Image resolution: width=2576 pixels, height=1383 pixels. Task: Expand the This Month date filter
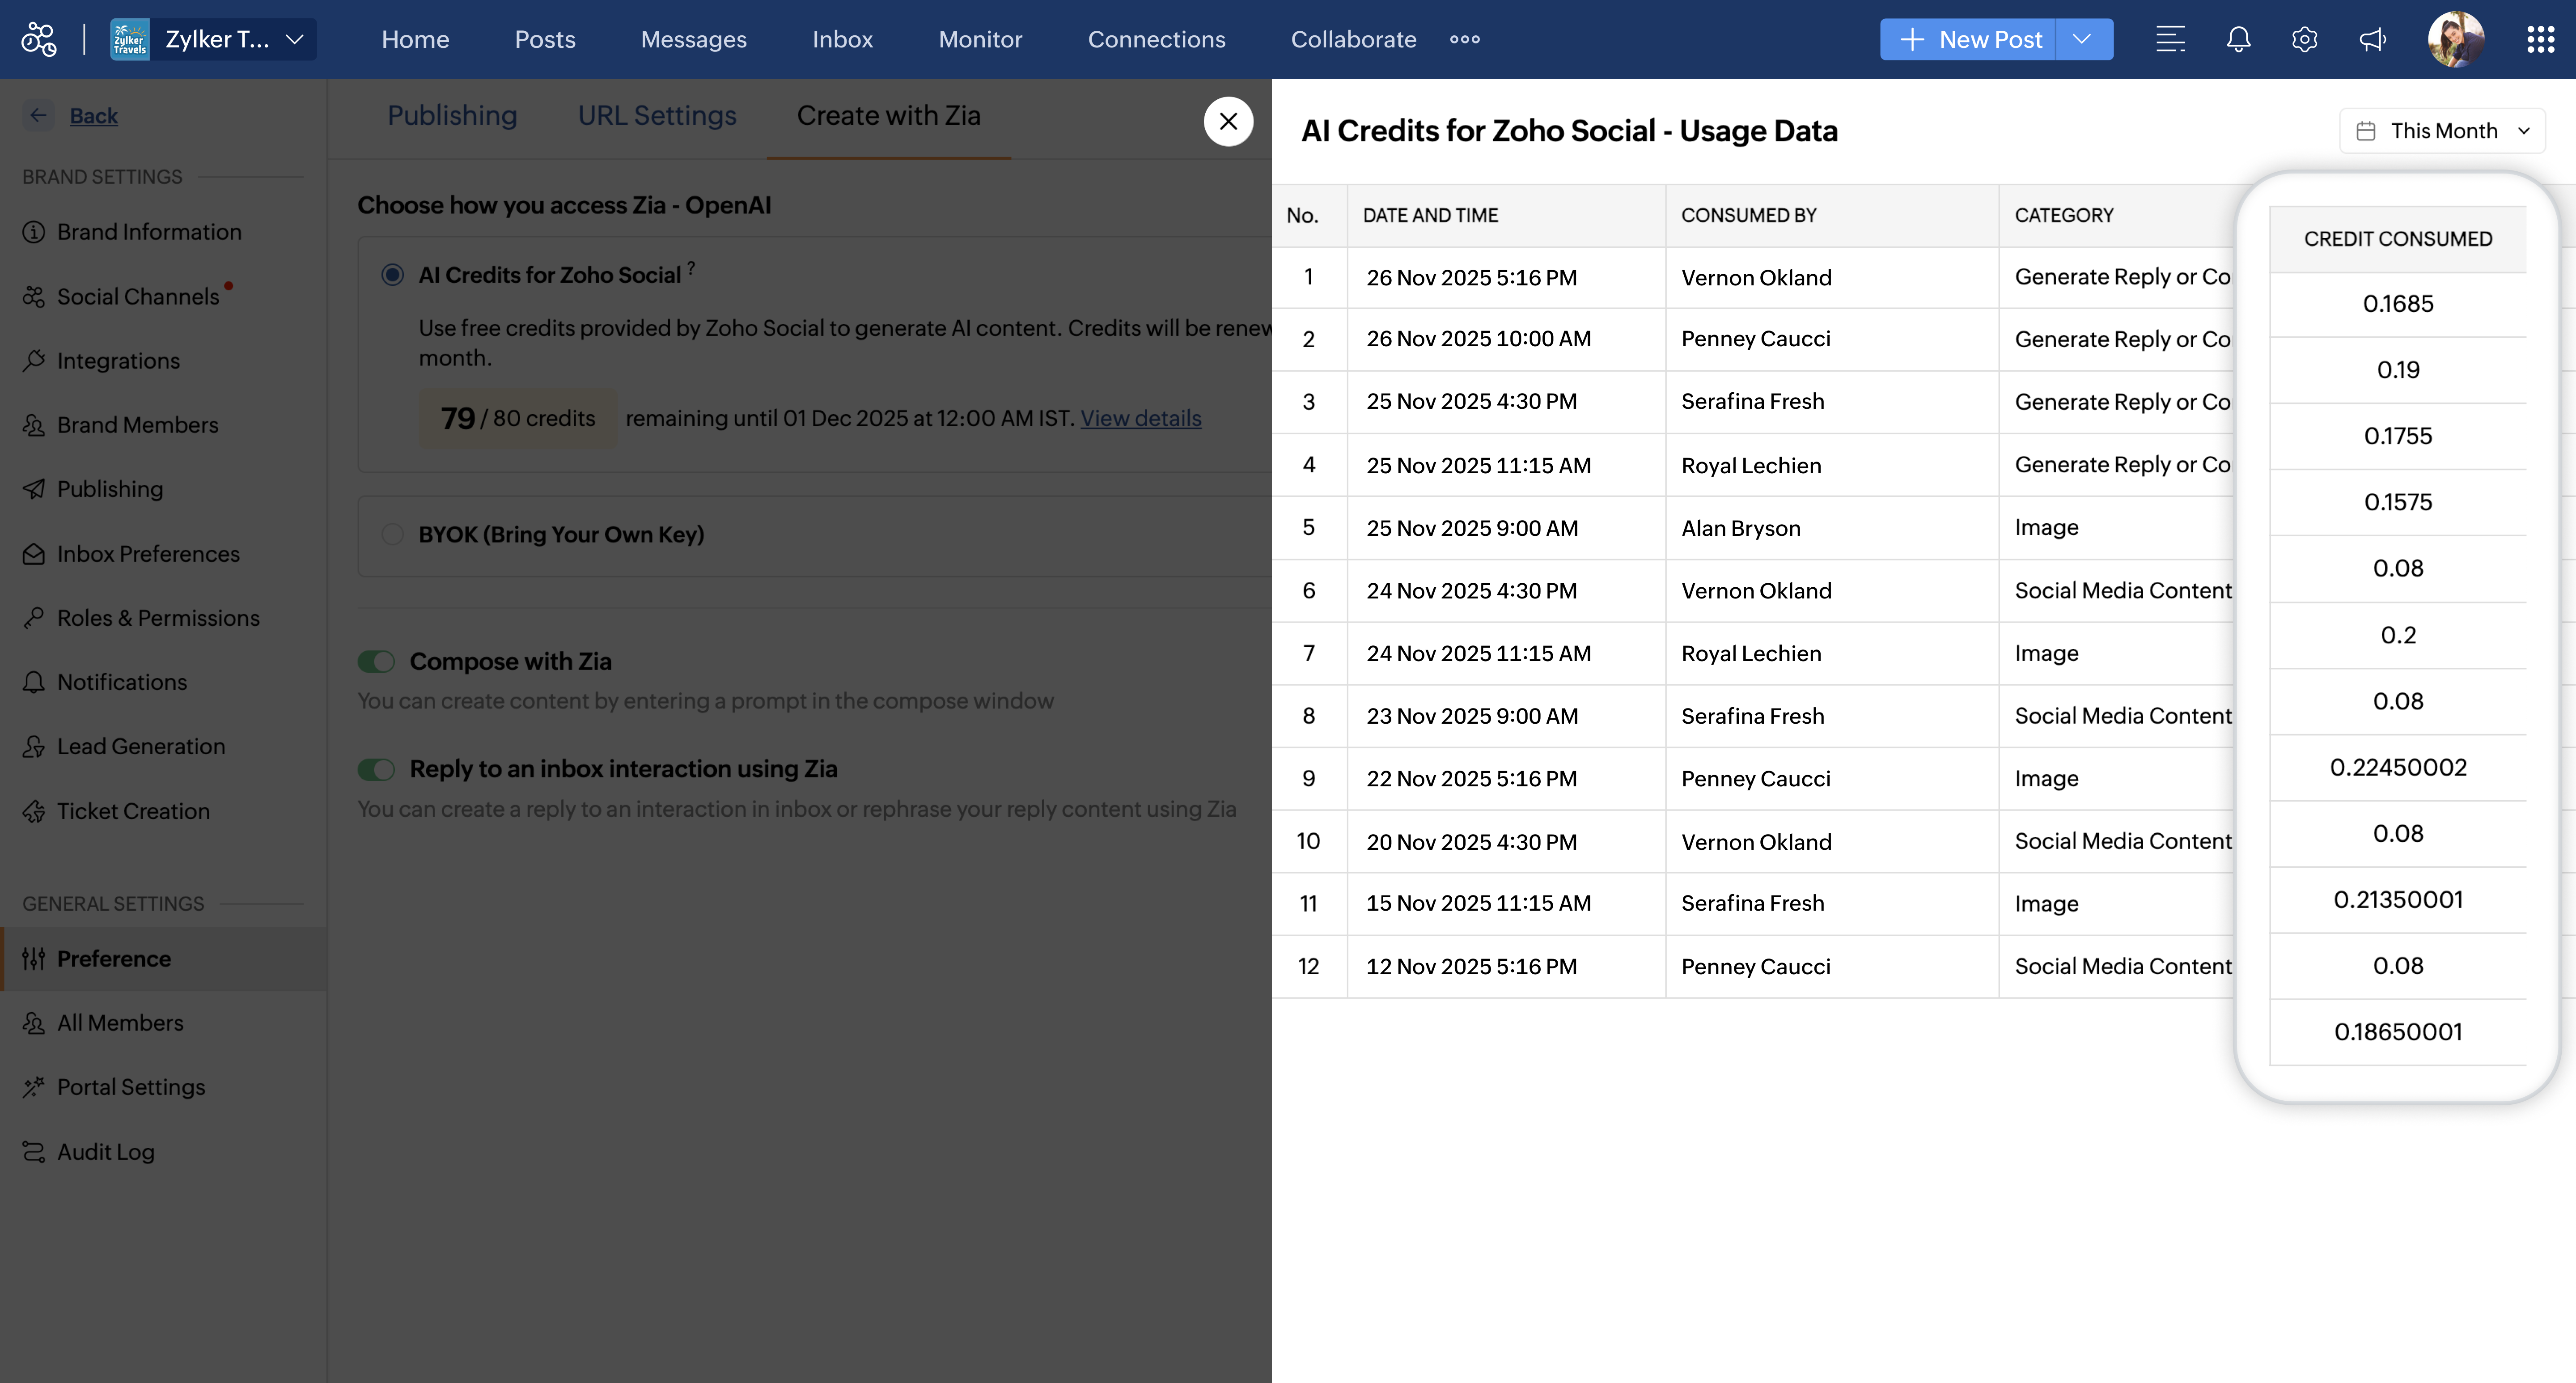click(2442, 131)
